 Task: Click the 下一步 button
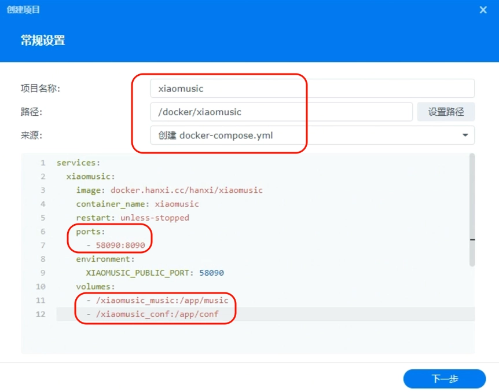tap(444, 379)
